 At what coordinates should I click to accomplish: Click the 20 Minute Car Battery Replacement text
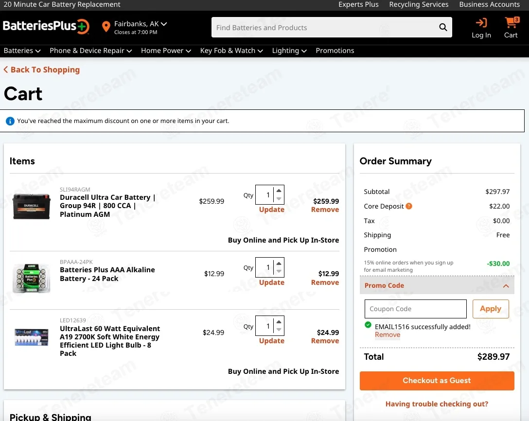pos(62,4)
